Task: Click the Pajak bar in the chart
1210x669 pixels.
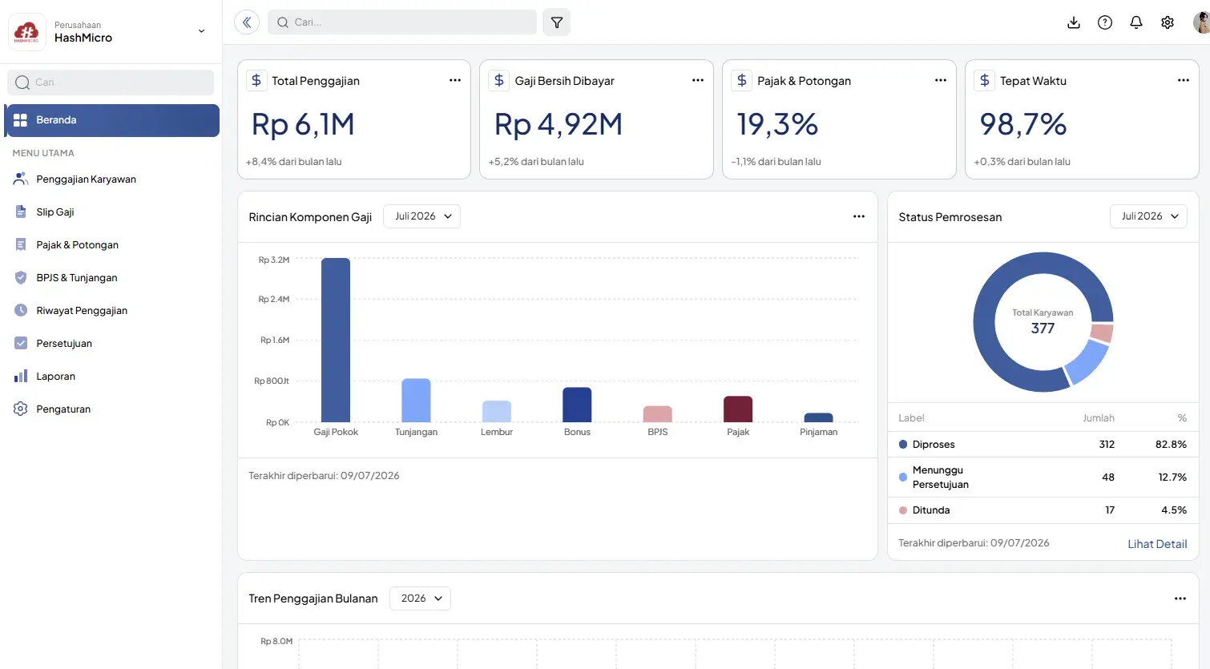Action: (738, 409)
